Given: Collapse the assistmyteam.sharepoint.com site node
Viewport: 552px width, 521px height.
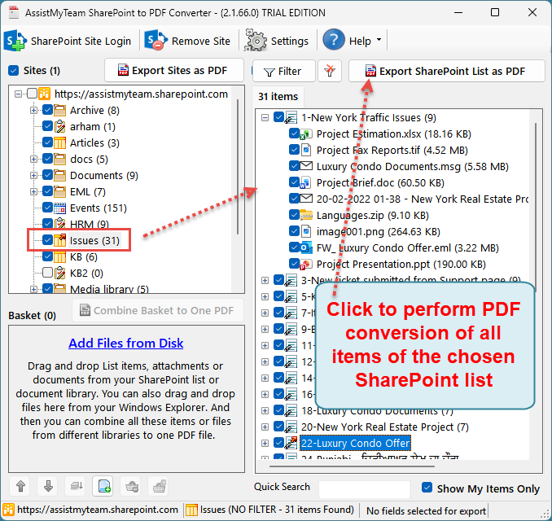Looking at the screenshot, I should tap(18, 94).
